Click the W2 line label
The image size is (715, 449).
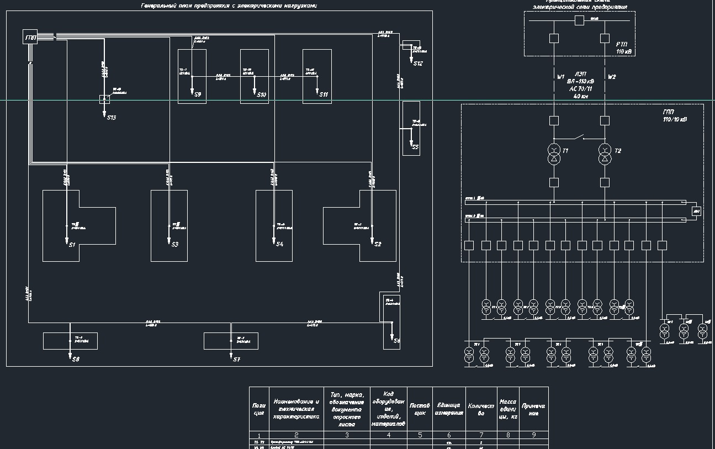pyautogui.click(x=611, y=77)
